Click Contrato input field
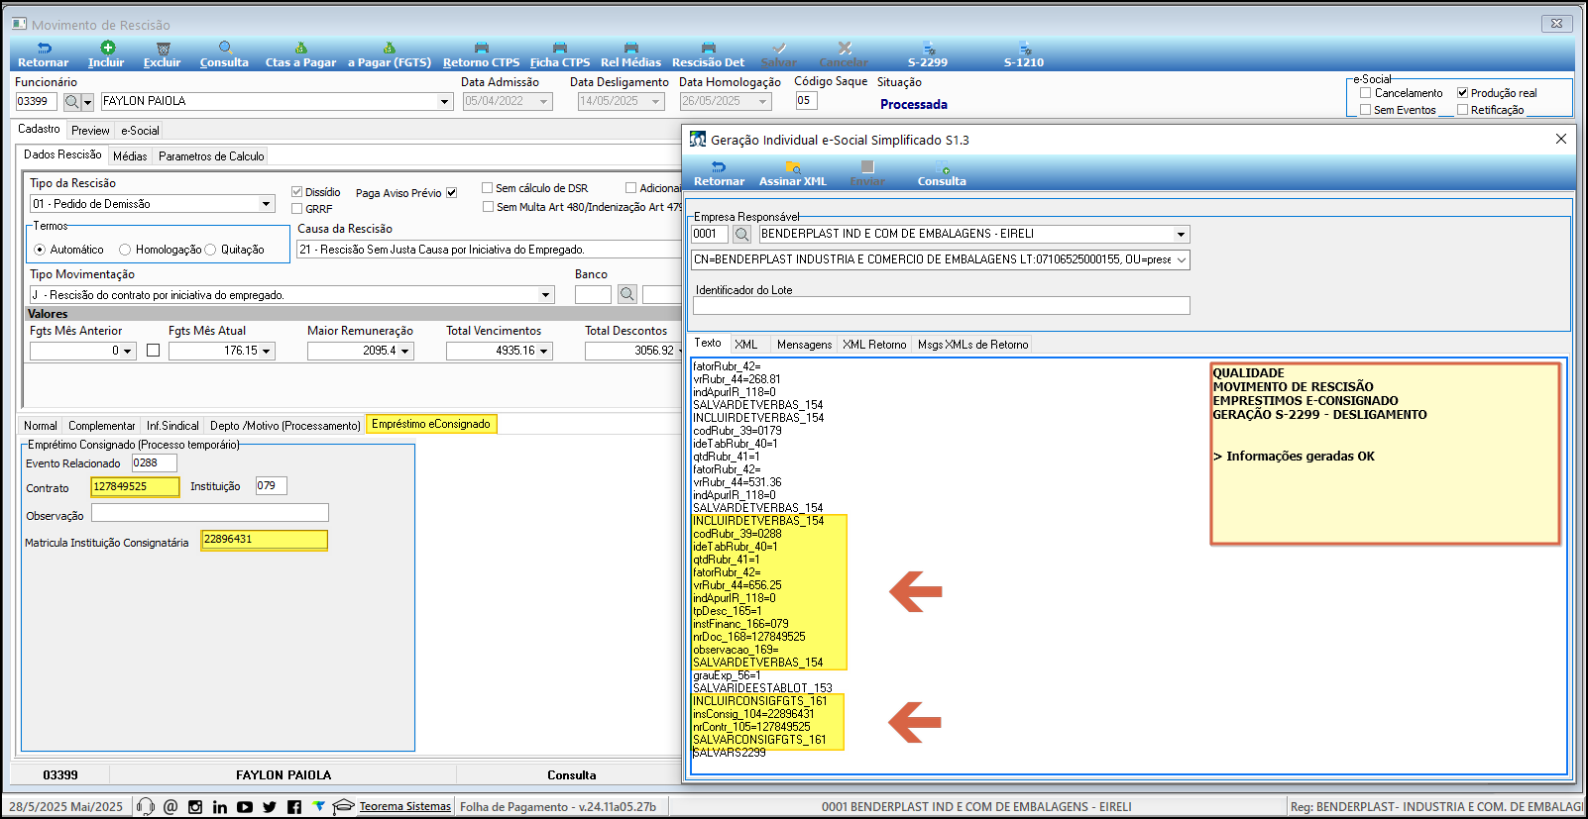 pos(135,486)
